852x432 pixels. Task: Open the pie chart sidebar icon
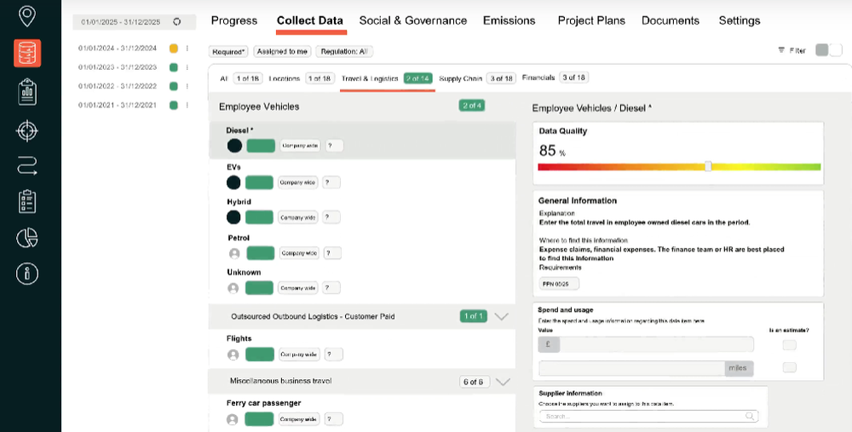[27, 238]
